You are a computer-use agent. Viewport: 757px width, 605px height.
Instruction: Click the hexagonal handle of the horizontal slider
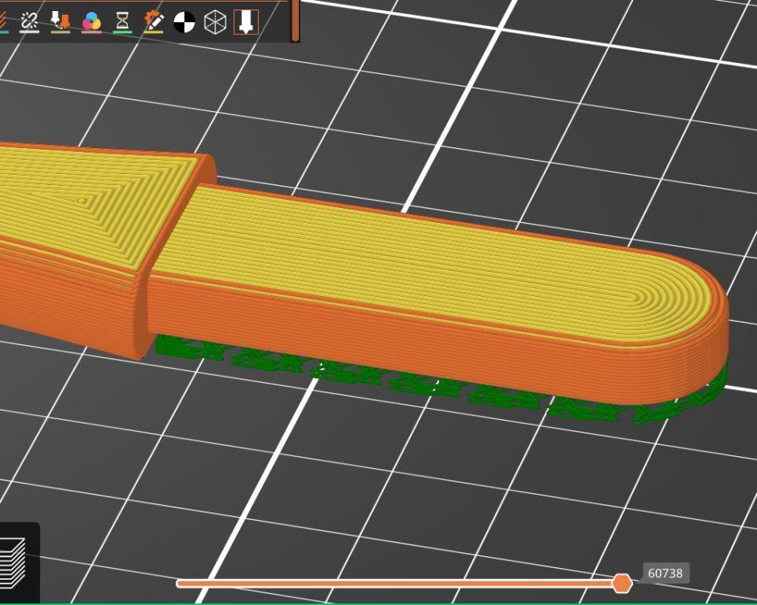click(622, 583)
